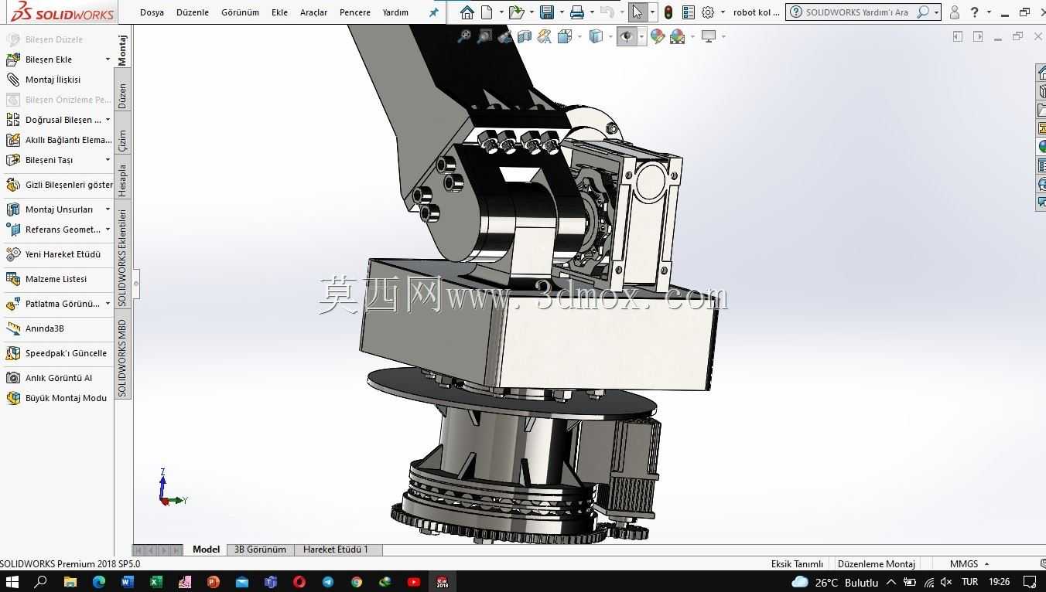Click Previous View icon

click(504, 36)
